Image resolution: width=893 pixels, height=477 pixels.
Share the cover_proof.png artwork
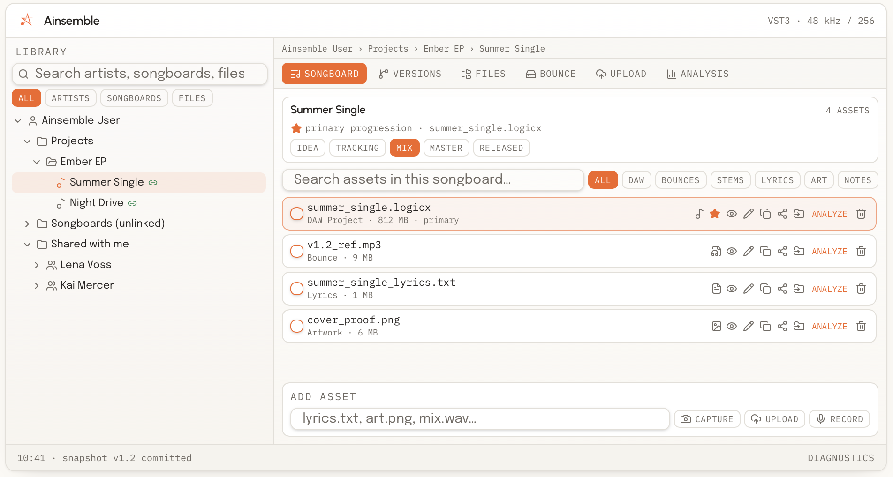tap(782, 327)
